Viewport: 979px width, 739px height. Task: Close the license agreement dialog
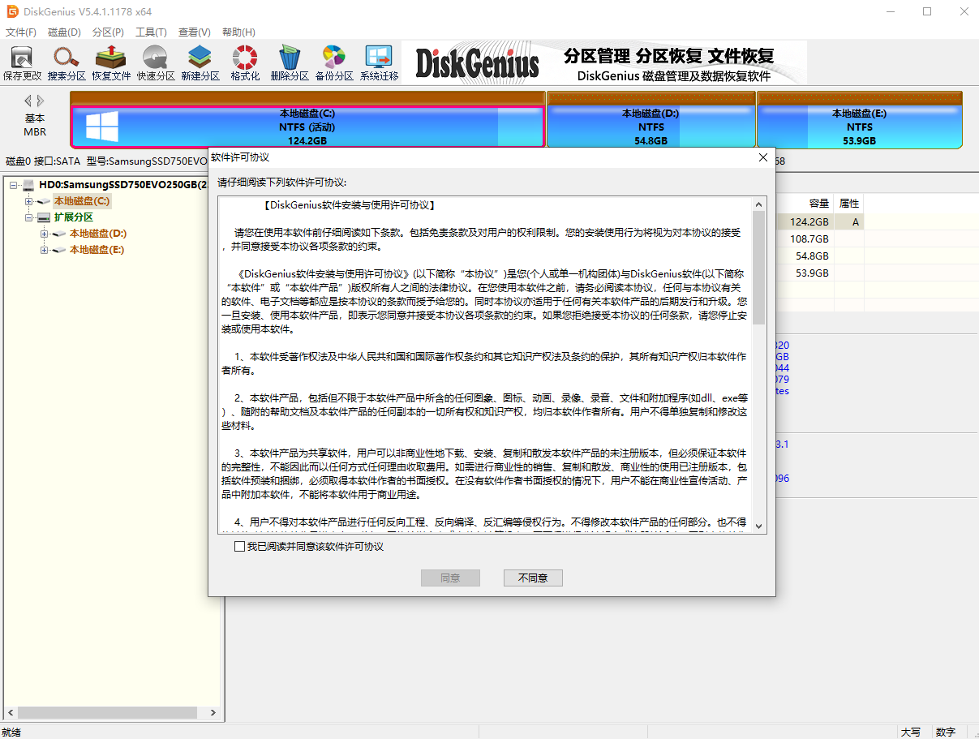[x=762, y=157]
